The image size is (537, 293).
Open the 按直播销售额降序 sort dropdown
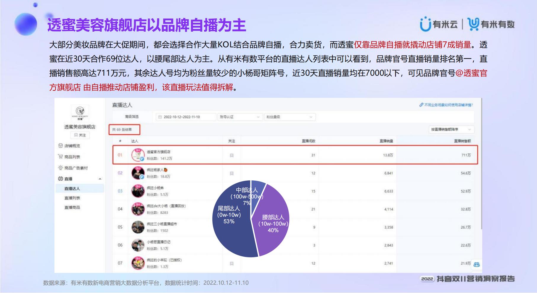click(x=451, y=129)
